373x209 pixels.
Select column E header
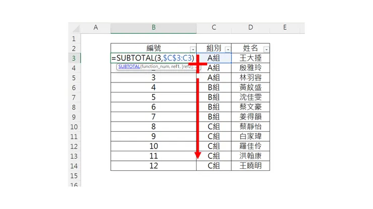285,28
